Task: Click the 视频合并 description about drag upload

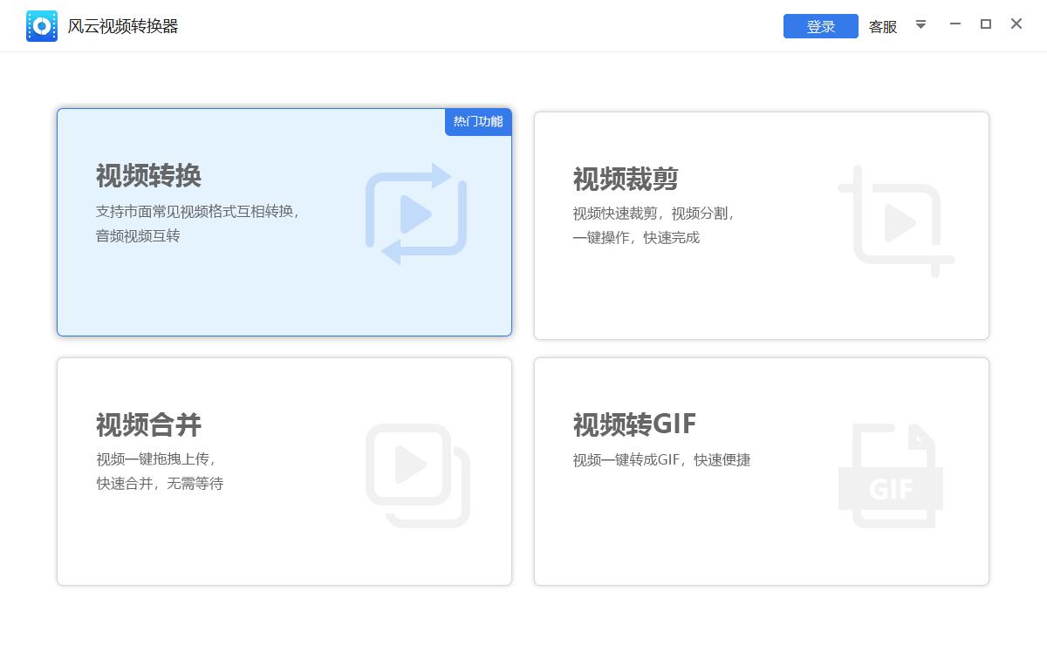Action: [157, 458]
